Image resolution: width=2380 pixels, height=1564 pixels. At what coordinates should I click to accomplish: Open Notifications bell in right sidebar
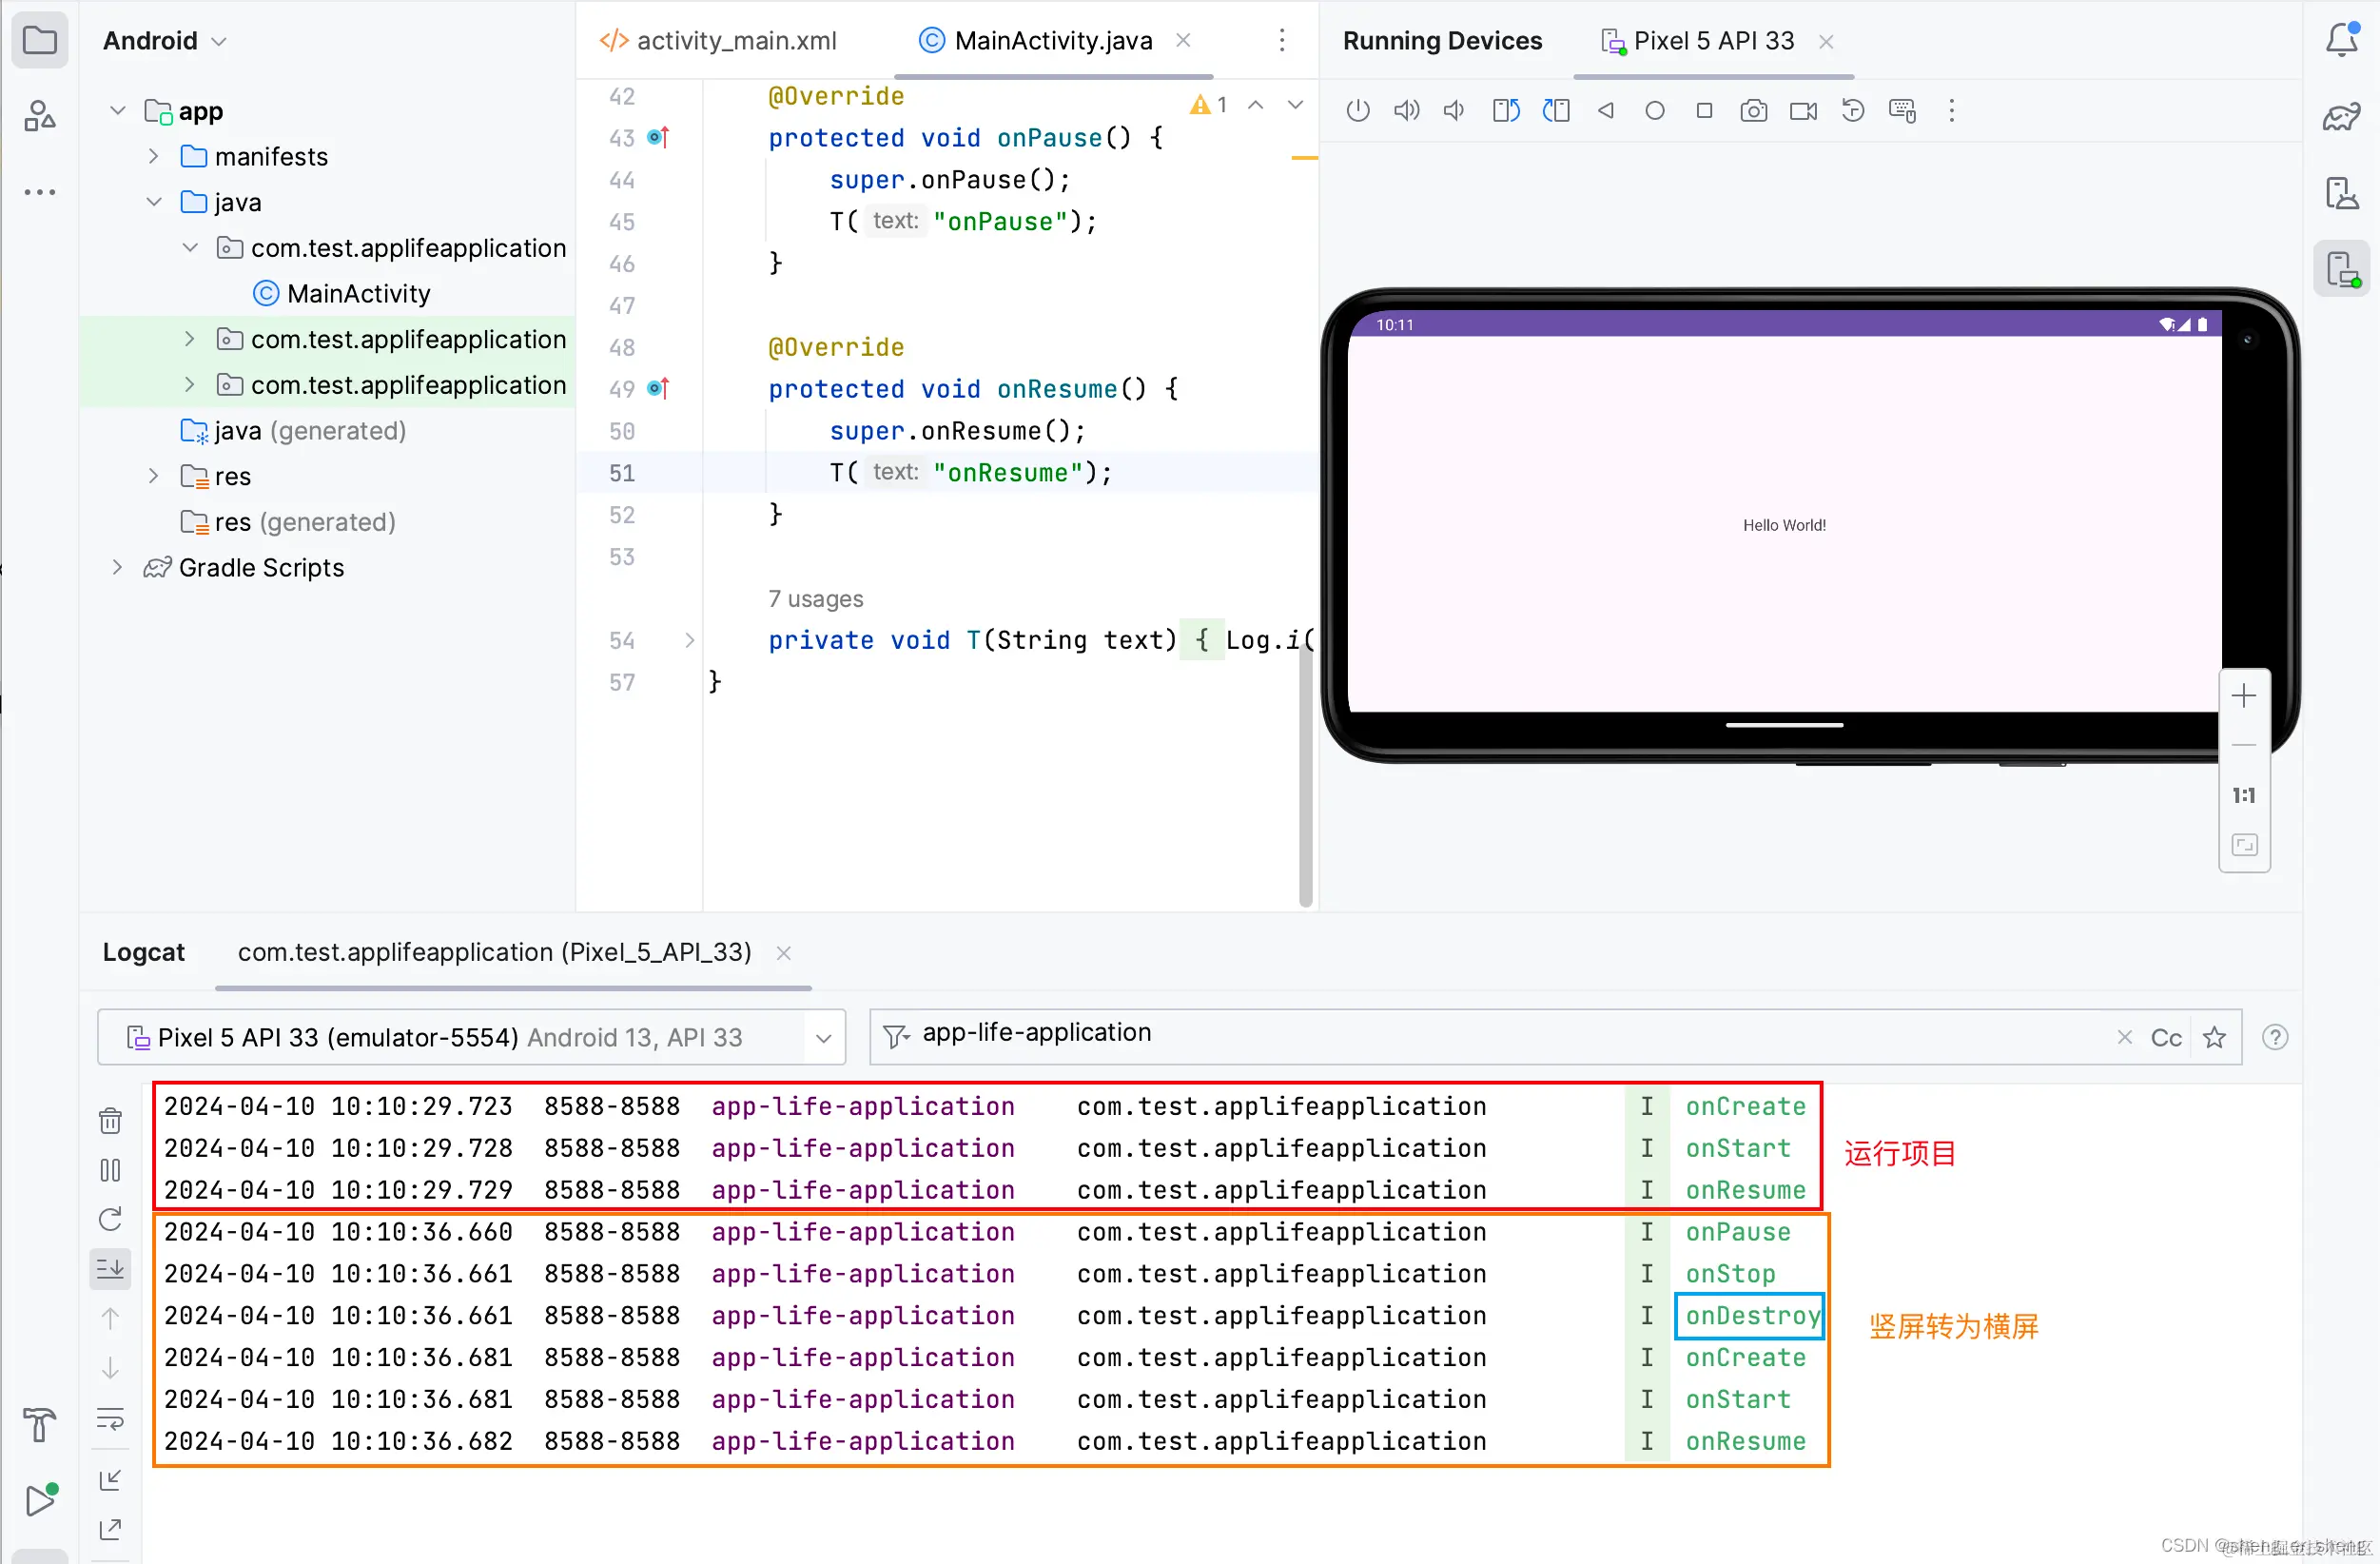[2341, 40]
